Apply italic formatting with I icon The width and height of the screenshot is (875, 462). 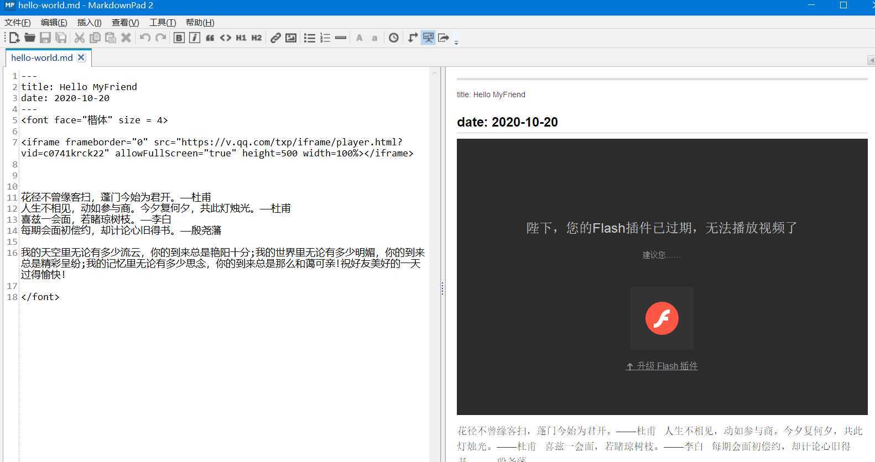tap(195, 38)
